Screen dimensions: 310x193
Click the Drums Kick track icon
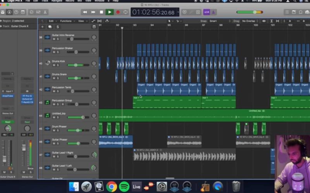tap(47, 63)
